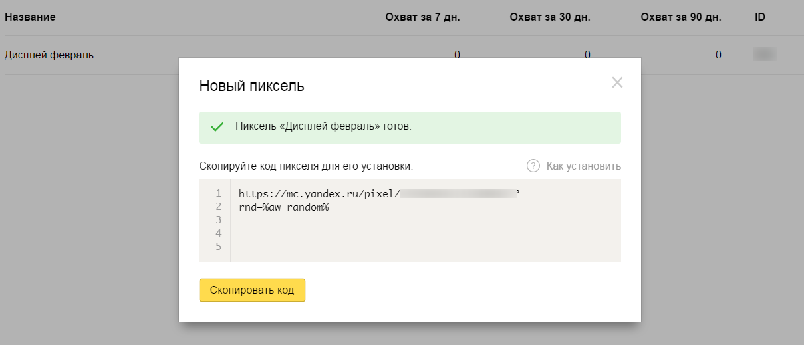Viewport: 804px width, 345px height.
Task: Click the Охват за 7 дн. header
Action: 422,17
